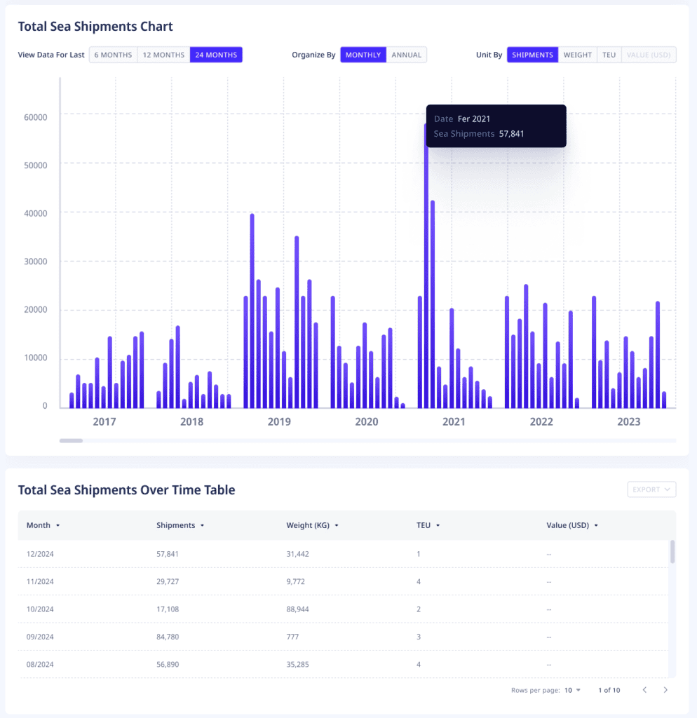Click the Total Sea Shipments Chart title
Image resolution: width=697 pixels, height=718 pixels.
click(x=95, y=27)
